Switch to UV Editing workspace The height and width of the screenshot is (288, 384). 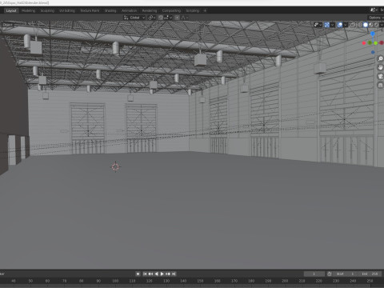click(x=67, y=10)
